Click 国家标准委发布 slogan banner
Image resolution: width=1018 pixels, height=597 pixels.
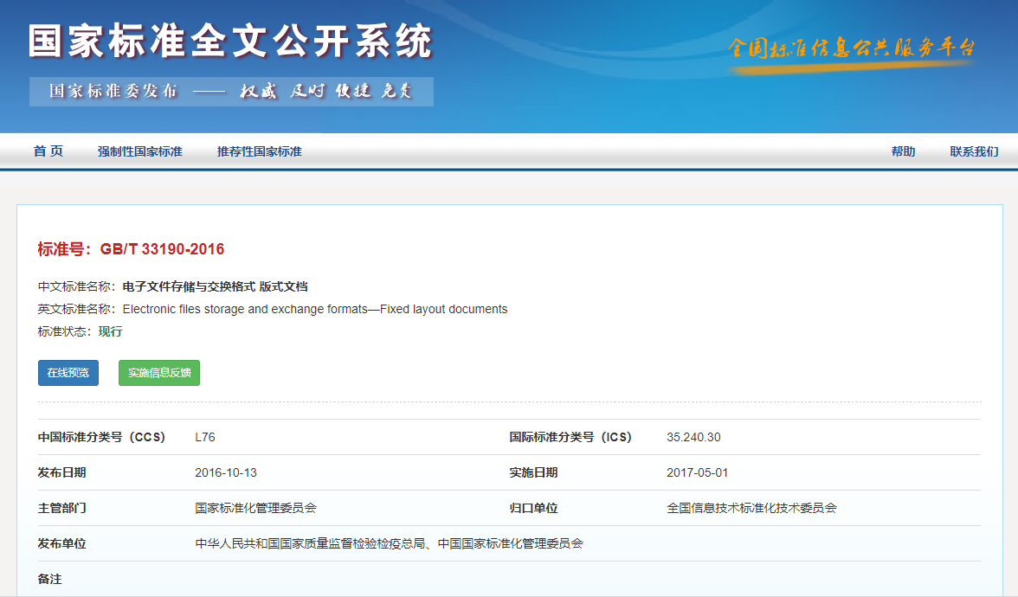(231, 92)
